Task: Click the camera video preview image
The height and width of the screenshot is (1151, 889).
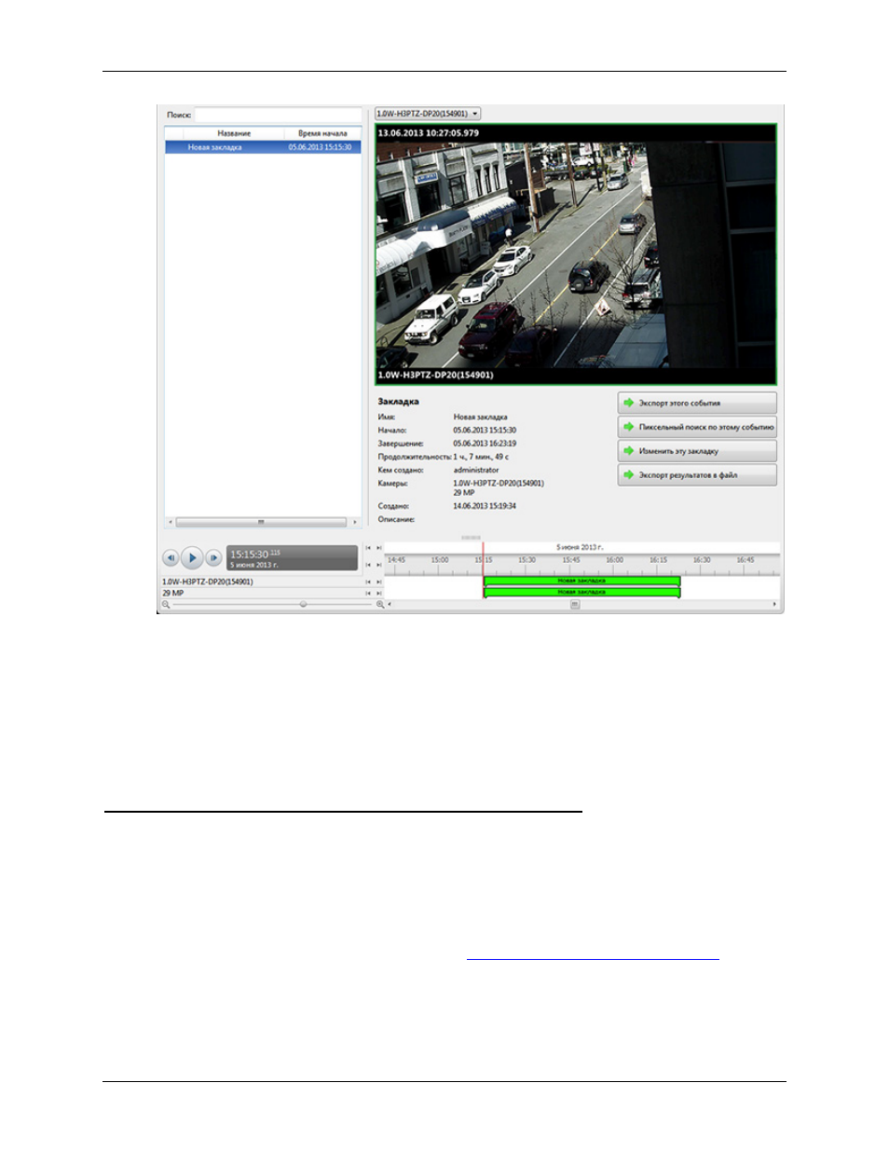Action: coord(576,254)
